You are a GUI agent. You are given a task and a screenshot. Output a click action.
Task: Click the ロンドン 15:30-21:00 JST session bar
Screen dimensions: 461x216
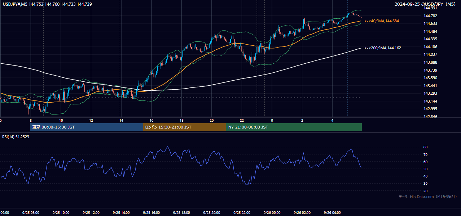point(185,127)
